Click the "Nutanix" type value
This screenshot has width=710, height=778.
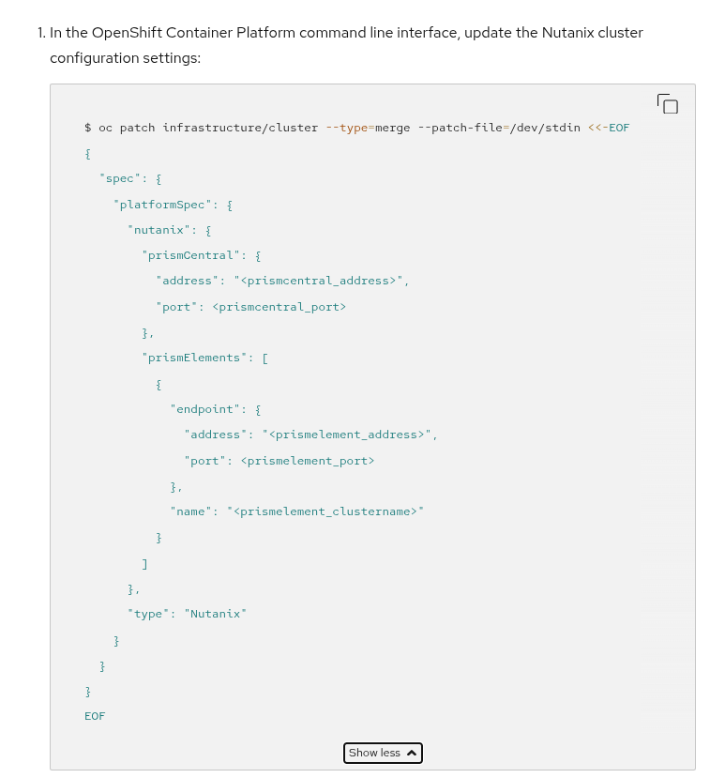[215, 614]
